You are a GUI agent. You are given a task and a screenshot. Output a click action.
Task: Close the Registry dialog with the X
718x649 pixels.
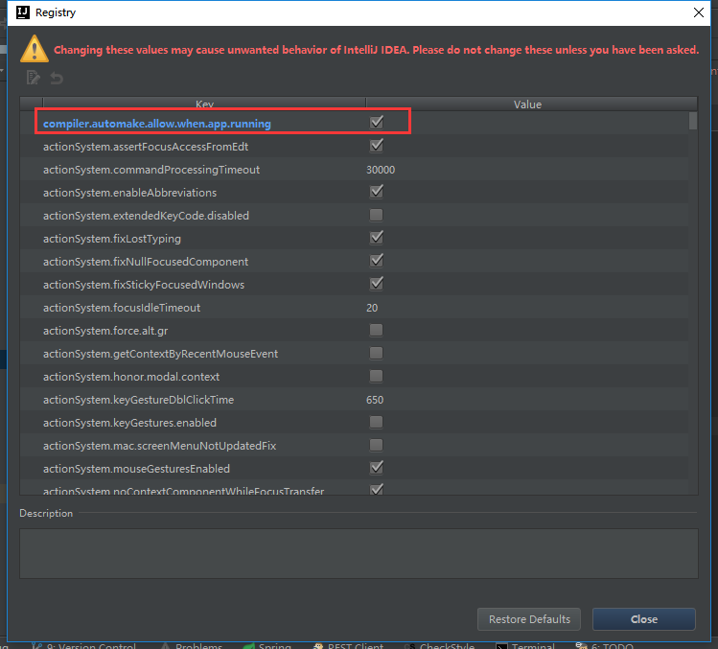[698, 12]
